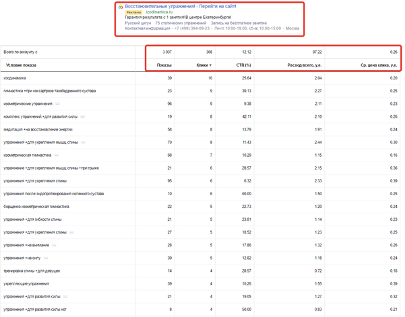Image resolution: width=405 pixels, height=317 pixels.
Task: Sort the table by the Клики arrow
Action: click(x=210, y=65)
